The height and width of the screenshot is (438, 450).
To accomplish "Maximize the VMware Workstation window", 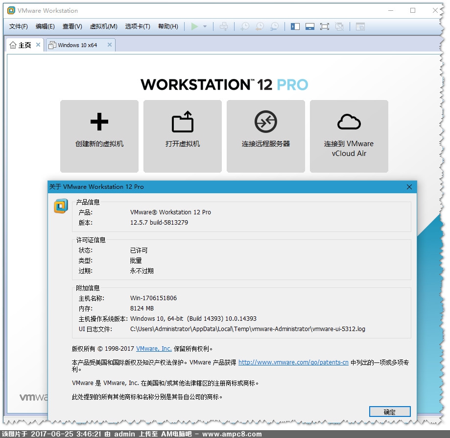I will pos(413,11).
